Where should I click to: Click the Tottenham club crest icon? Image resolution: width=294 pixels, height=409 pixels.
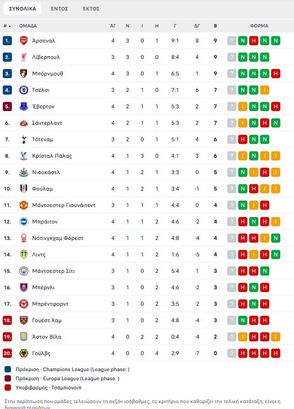(24, 139)
